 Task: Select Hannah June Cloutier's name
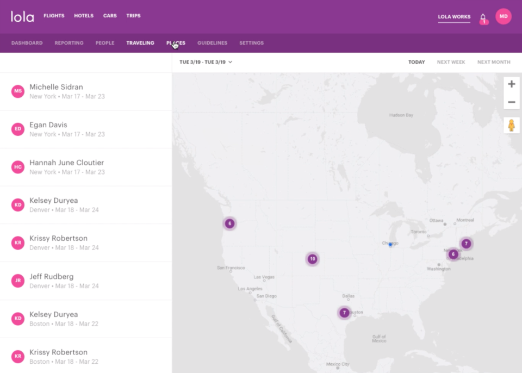(x=66, y=163)
